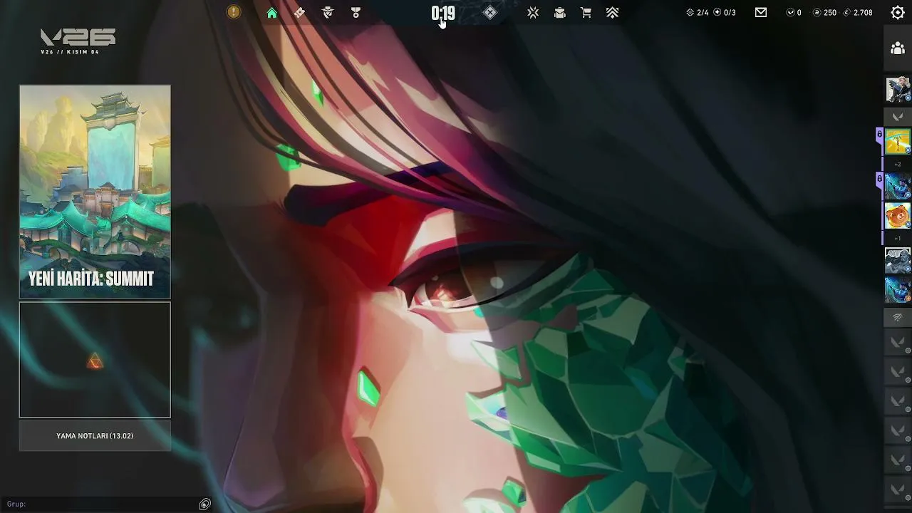Viewport: 912px width, 513px height.
Task: Click the diamond X icon beside the timer
Action: pos(490,12)
